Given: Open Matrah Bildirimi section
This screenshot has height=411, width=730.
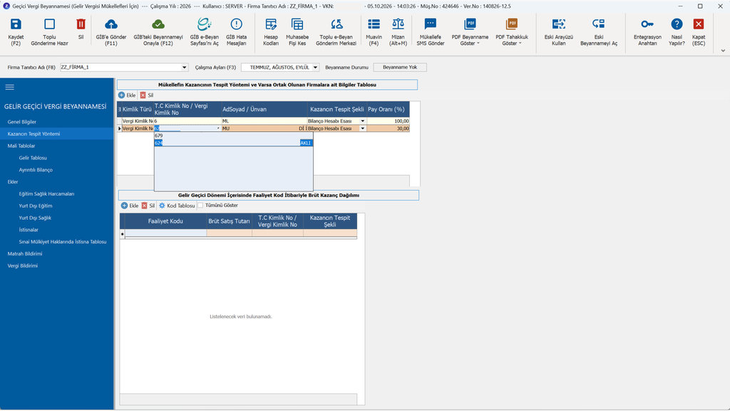Looking at the screenshot, I should click(x=25, y=254).
